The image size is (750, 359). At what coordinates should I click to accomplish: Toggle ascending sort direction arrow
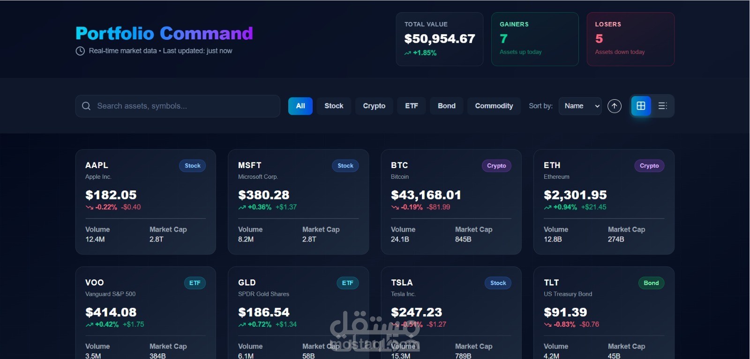click(615, 106)
